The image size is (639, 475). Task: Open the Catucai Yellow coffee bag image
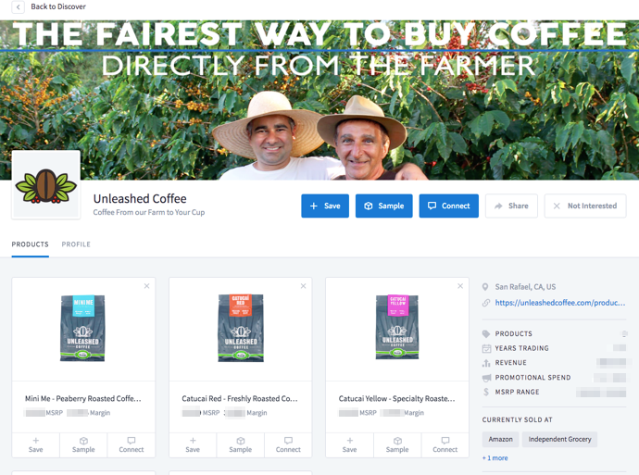point(397,327)
